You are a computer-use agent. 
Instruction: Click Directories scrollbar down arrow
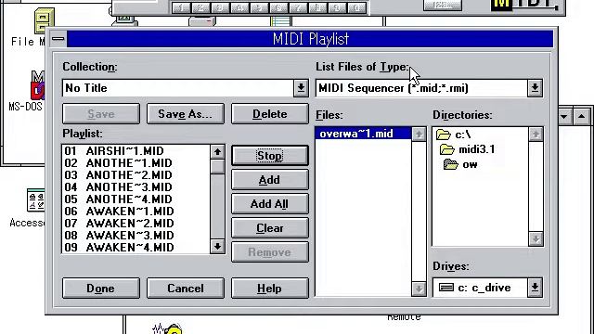point(536,239)
